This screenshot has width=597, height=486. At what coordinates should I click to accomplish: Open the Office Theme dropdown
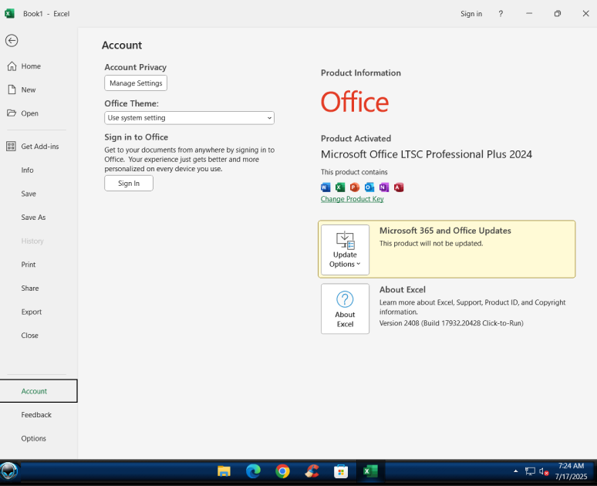click(189, 118)
